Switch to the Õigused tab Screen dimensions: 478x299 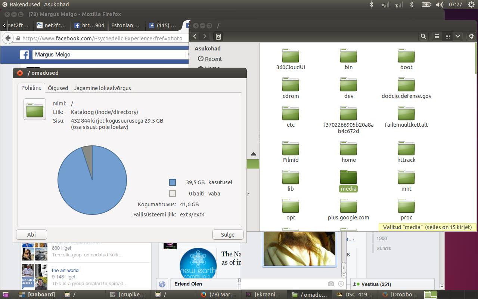click(x=58, y=88)
